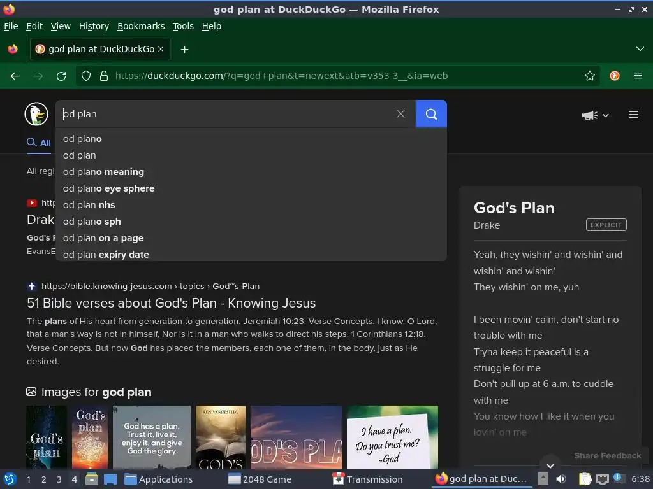Open the Ken Vandesteeg book cover thumbnail

pos(221,437)
